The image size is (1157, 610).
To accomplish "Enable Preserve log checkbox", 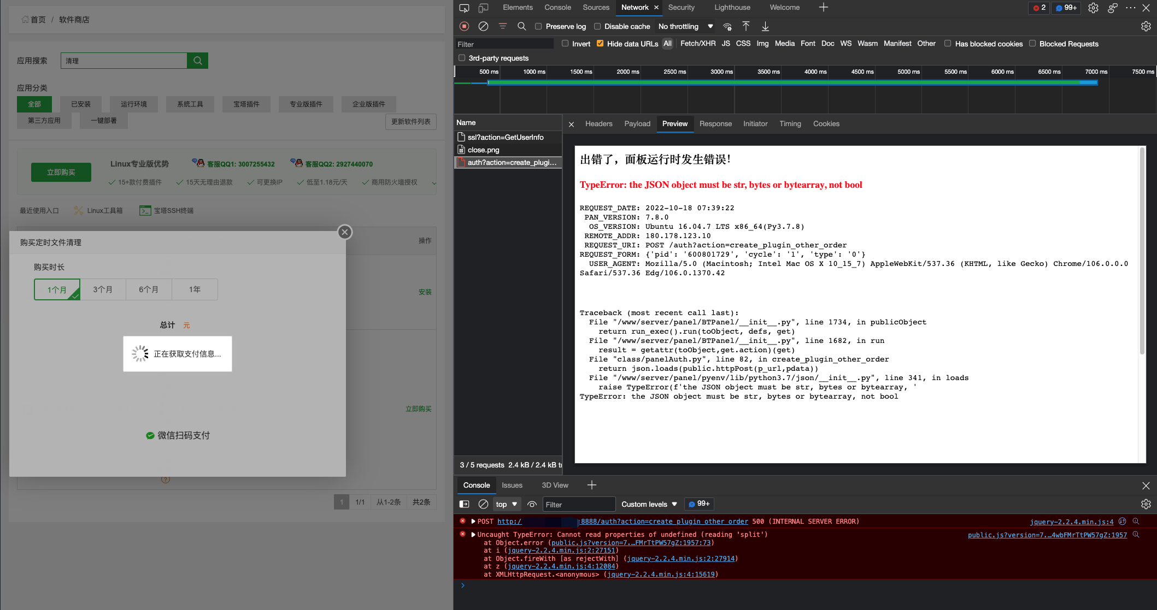I will [538, 26].
